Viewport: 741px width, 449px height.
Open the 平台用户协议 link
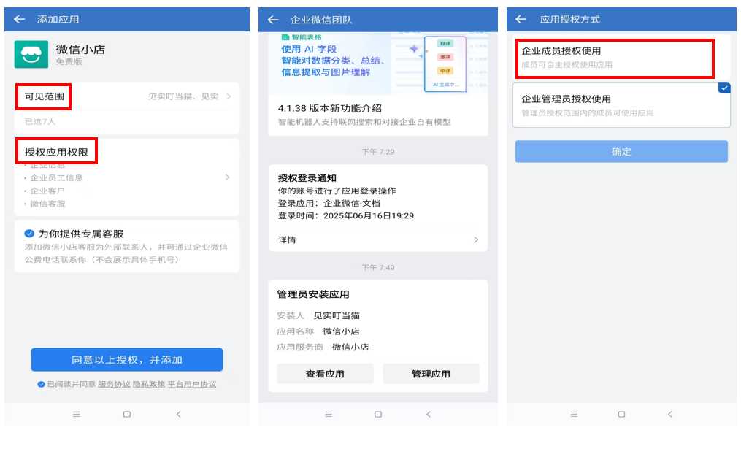(x=192, y=384)
